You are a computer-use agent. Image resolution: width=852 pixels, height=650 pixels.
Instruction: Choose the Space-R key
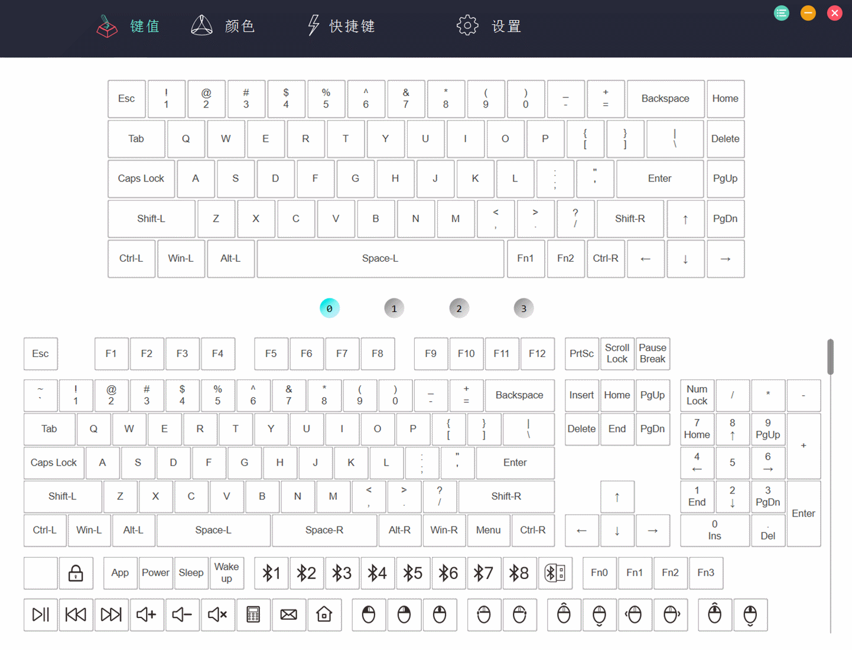point(324,530)
